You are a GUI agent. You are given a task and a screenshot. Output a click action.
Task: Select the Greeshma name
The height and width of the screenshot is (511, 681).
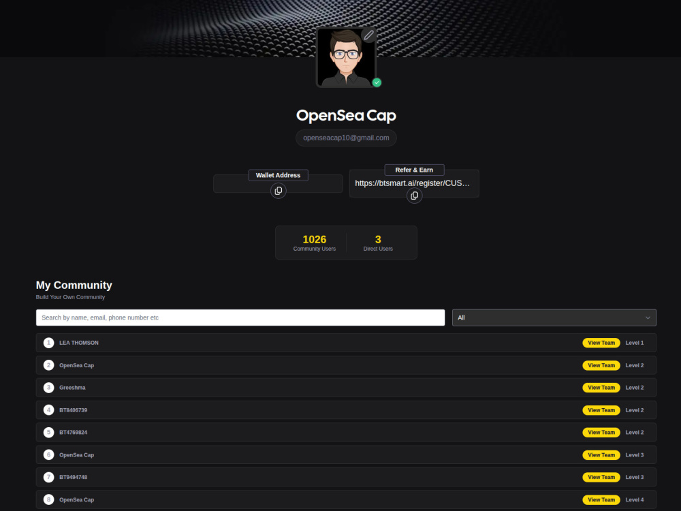click(x=73, y=388)
